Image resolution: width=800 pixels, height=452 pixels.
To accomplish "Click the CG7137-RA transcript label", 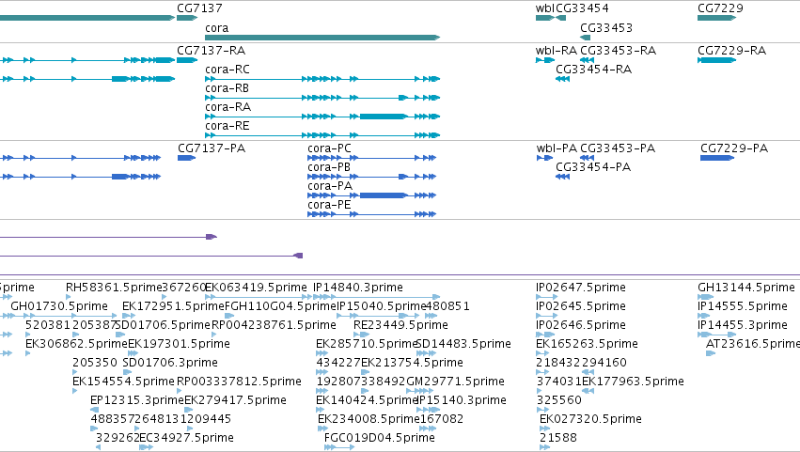I will 211,50.
